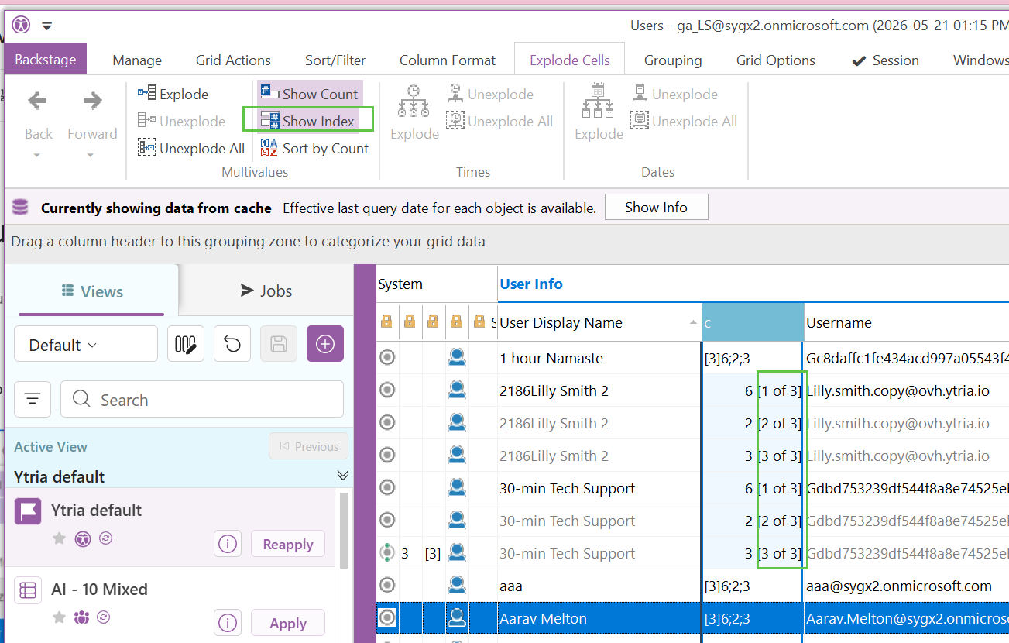Image resolution: width=1009 pixels, height=643 pixels.
Task: Click the Show Info button
Action: [x=656, y=207]
